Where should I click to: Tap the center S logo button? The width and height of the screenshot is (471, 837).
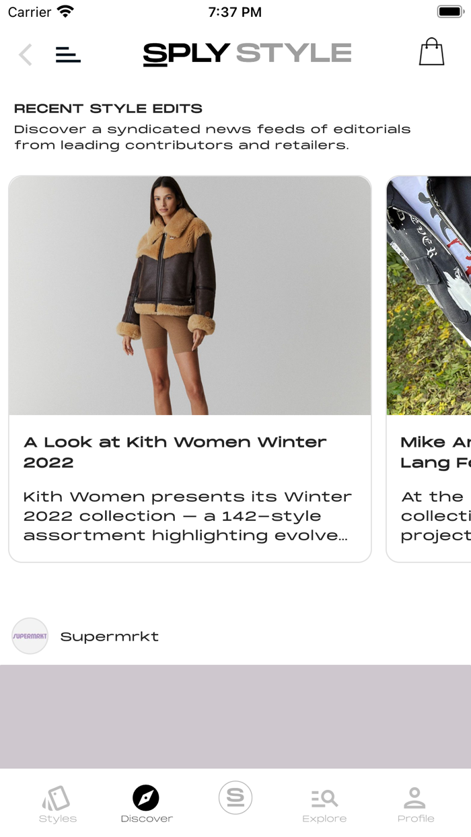[x=235, y=797]
